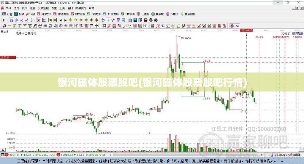This screenshot has height=164, width=304.
Task: Expand the candlestick style dropdown arrow
Action: point(35,20)
